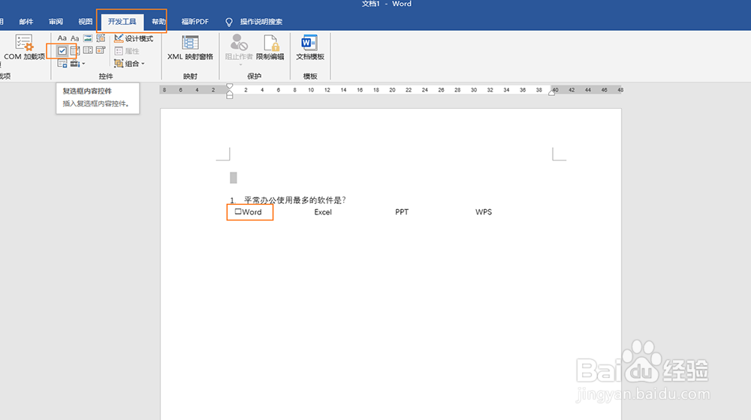
Task: Insert a repeating section content control
Action: 62,63
